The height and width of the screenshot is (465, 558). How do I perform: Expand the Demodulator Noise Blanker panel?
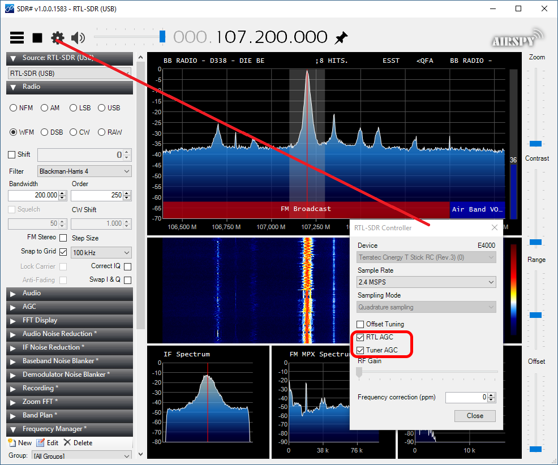(x=70, y=374)
